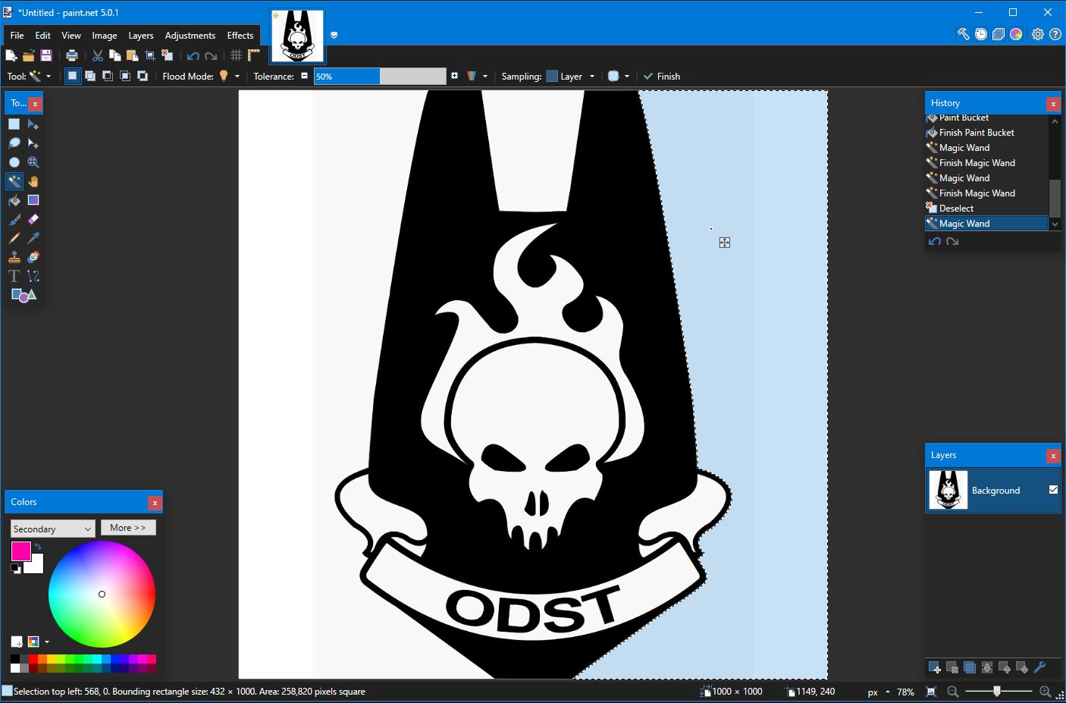Select the Paintbrush tool

point(14,219)
